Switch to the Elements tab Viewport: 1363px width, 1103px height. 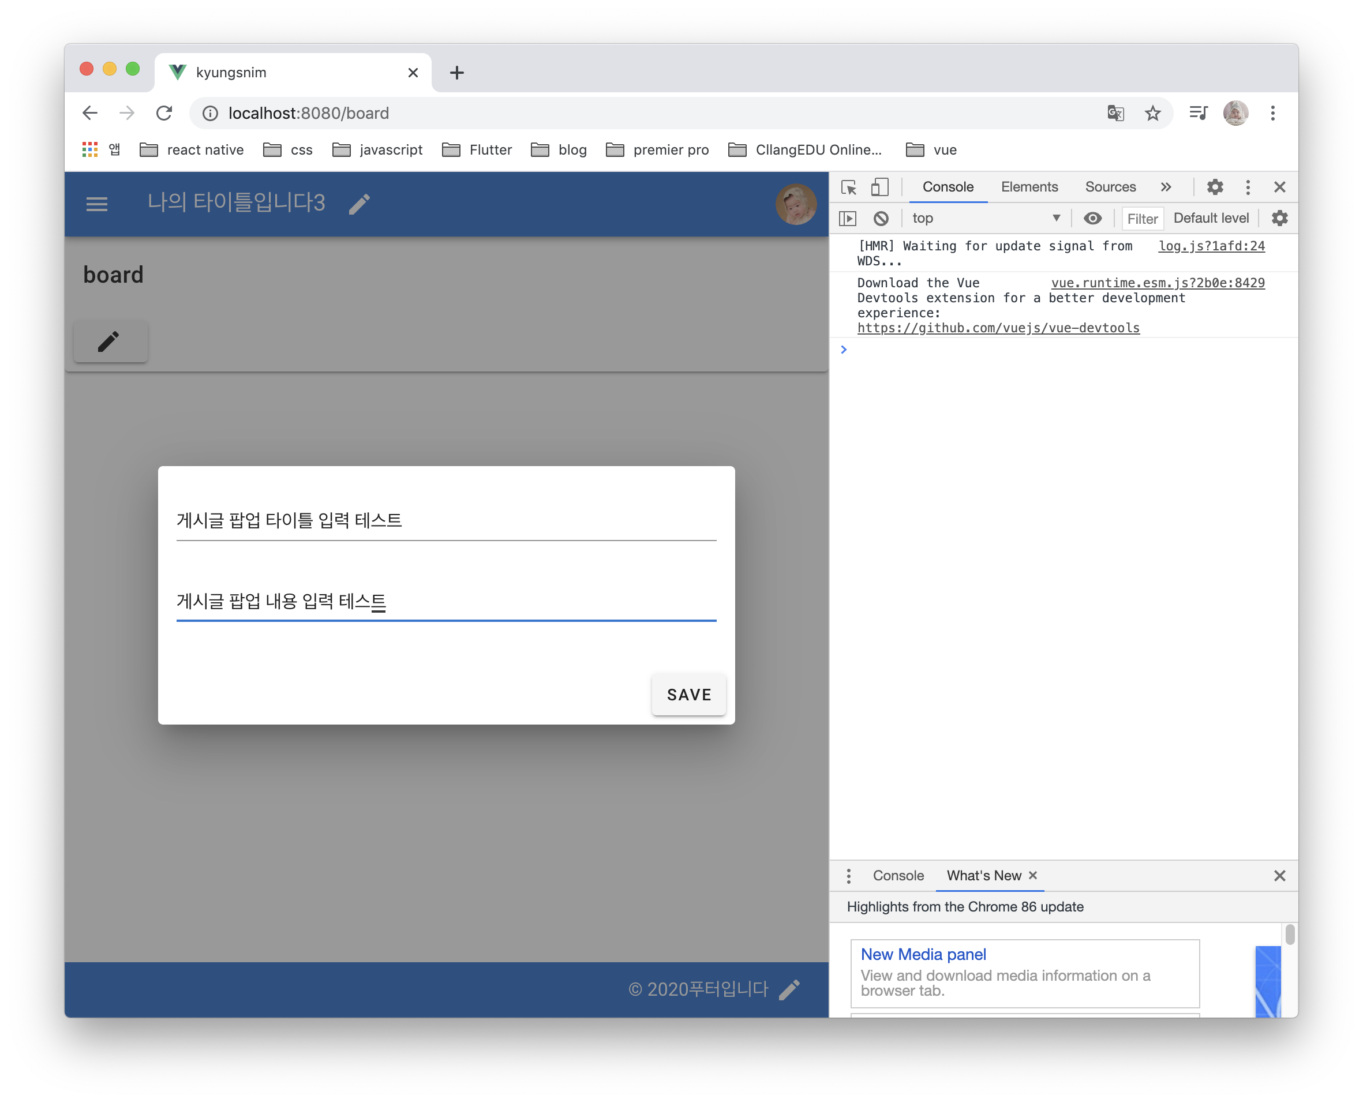point(1029,187)
